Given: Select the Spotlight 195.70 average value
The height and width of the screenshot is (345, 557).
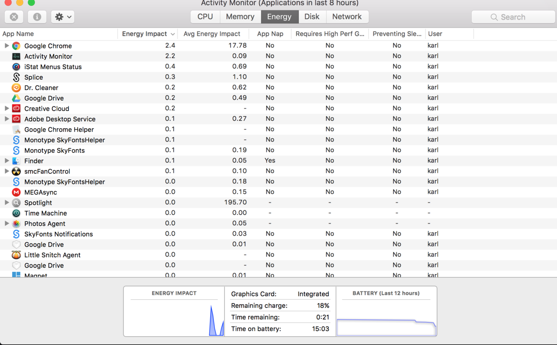Looking at the screenshot, I should (x=236, y=203).
